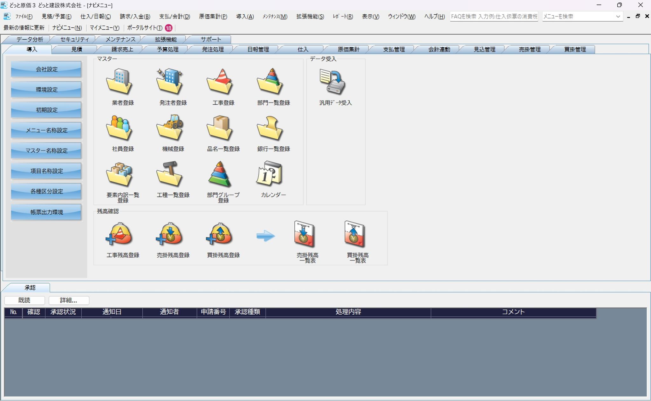651x401 pixels.
Task: Open the 原価集計(P) menu
Action: coord(213,17)
